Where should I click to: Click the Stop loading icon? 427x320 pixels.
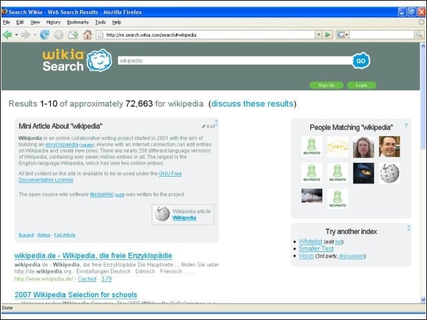click(x=59, y=35)
